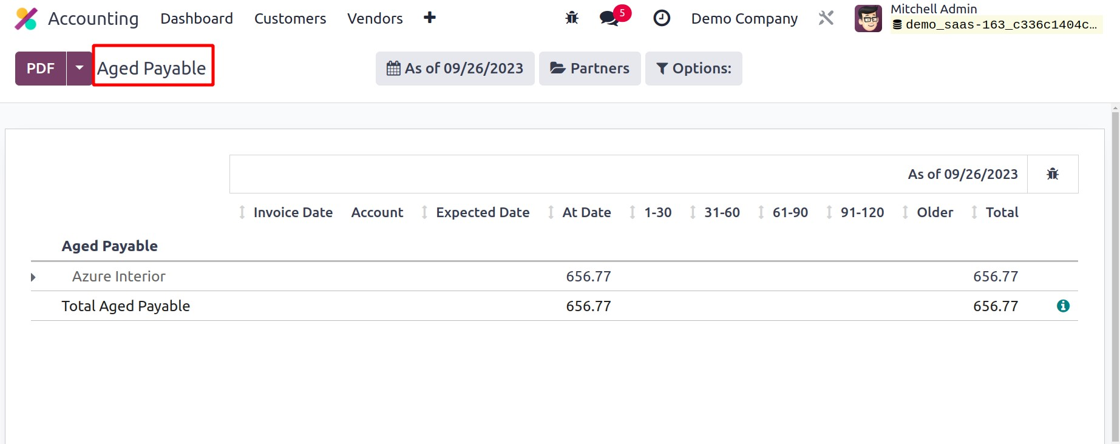Open the activities clock icon
Image resolution: width=1120 pixels, height=444 pixels.
pos(661,18)
